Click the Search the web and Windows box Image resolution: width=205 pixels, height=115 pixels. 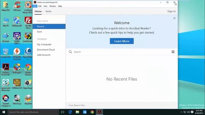[x=33, y=112]
